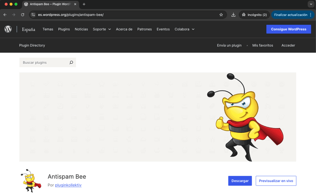Focus the Buscar plugins search field
Viewport: 316px width, 196px height.
pyautogui.click(x=48, y=62)
